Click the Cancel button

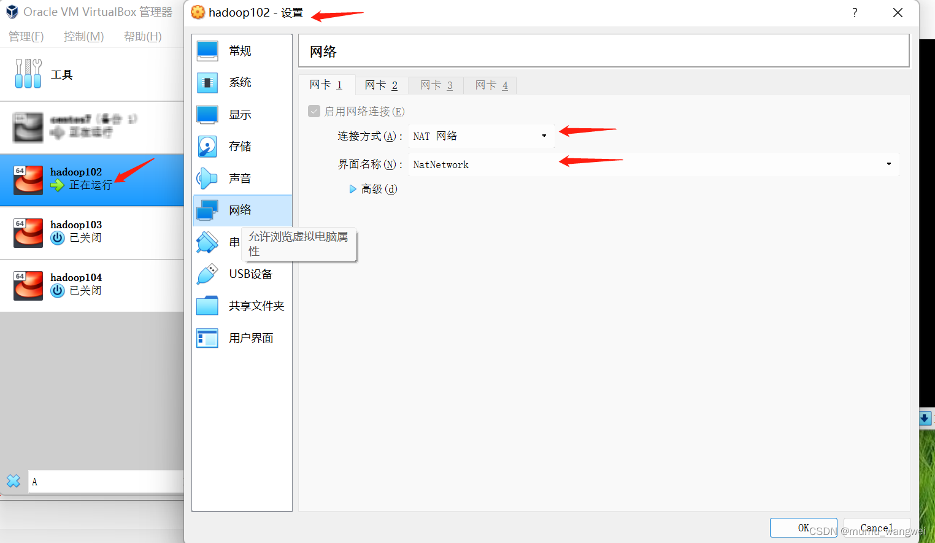click(877, 528)
